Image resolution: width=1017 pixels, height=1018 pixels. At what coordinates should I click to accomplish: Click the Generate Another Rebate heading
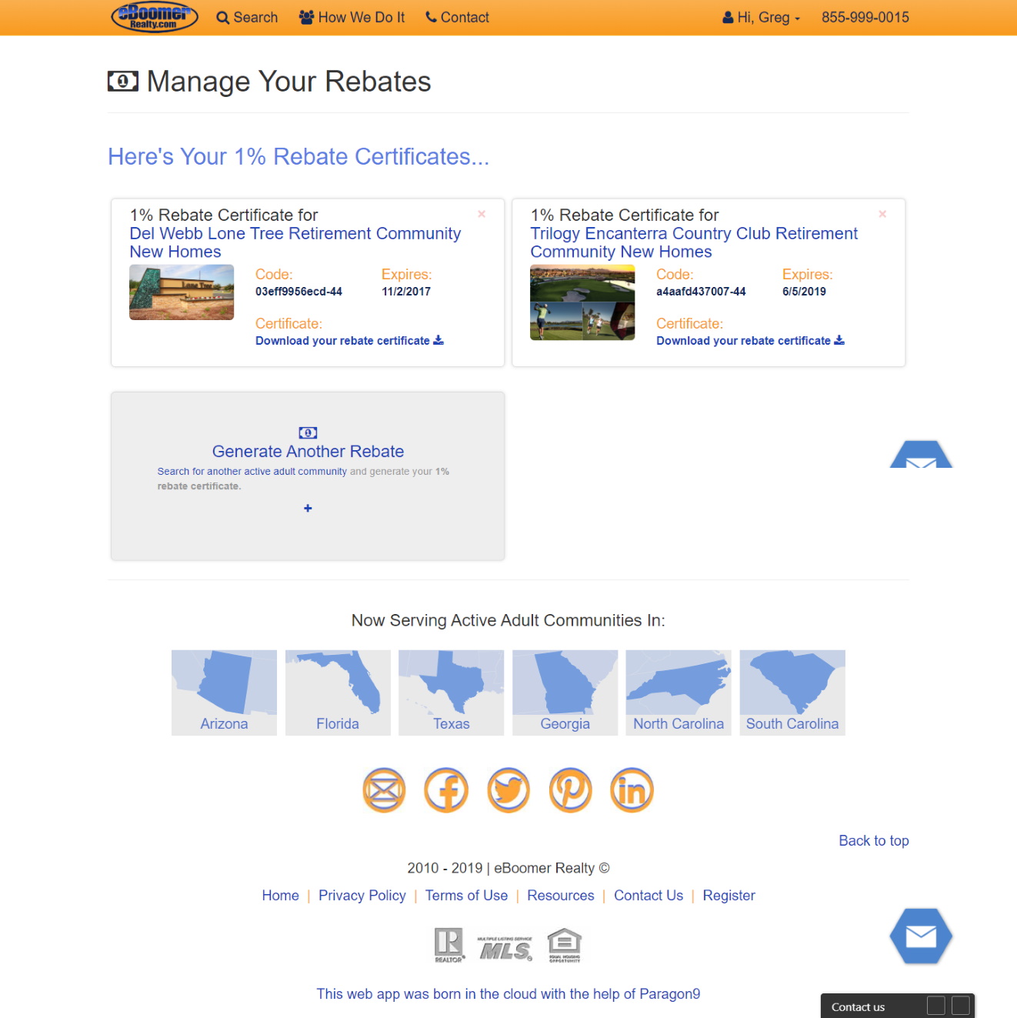tap(308, 452)
